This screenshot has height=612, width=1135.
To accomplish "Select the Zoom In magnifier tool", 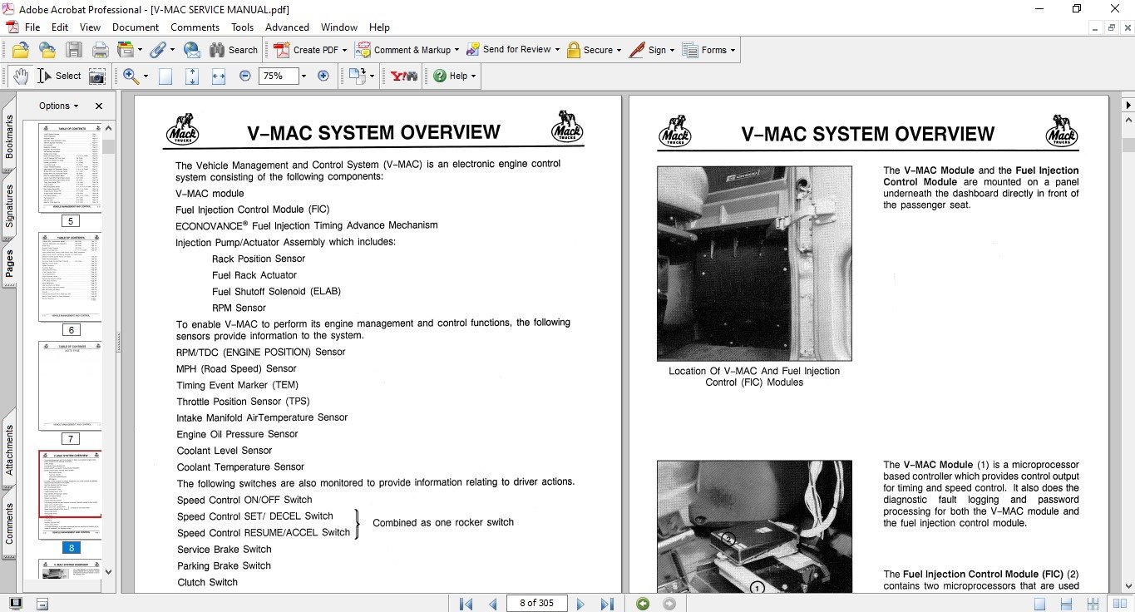I will coord(131,76).
